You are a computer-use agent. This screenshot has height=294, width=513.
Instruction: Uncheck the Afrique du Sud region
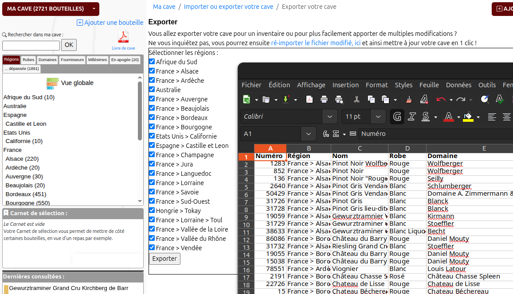[152, 62]
